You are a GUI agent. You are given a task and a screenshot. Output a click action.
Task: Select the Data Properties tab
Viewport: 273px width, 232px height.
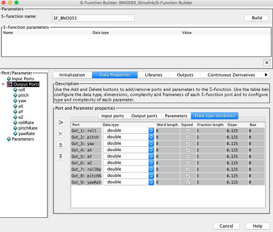coord(115,75)
